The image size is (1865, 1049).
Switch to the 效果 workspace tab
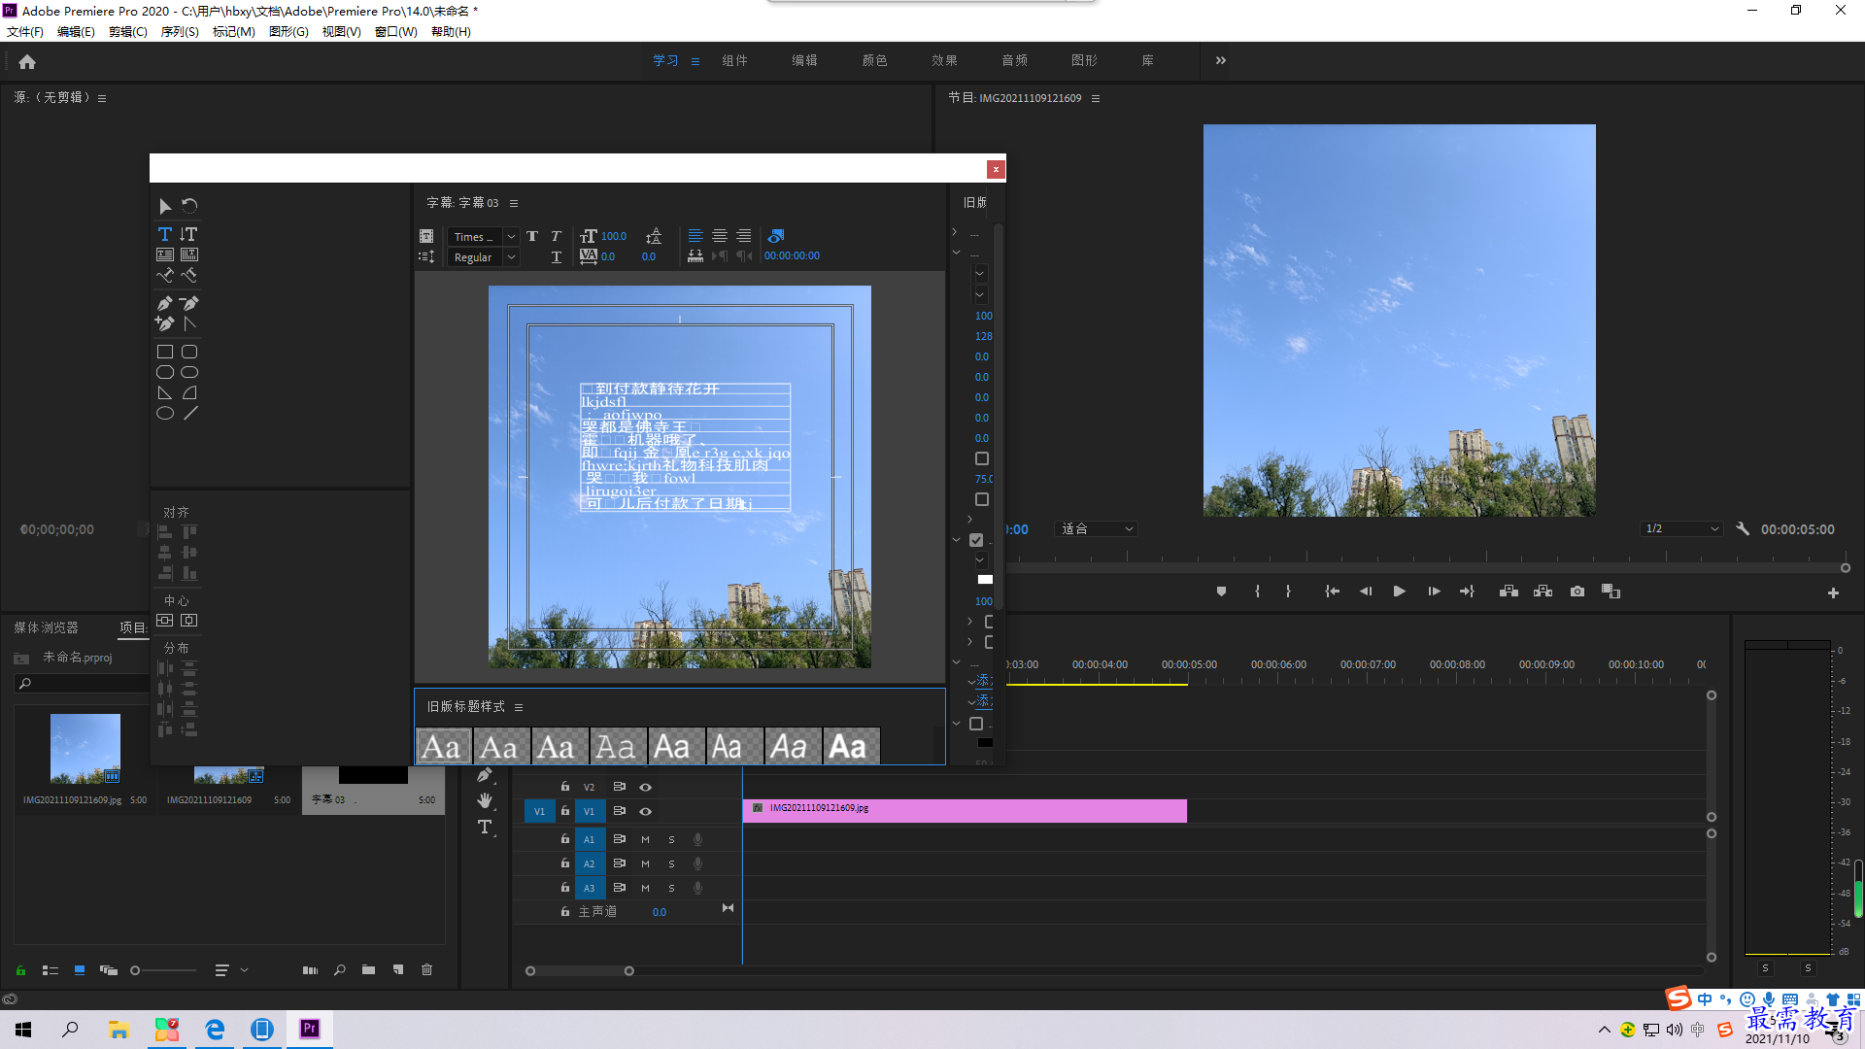click(x=944, y=60)
